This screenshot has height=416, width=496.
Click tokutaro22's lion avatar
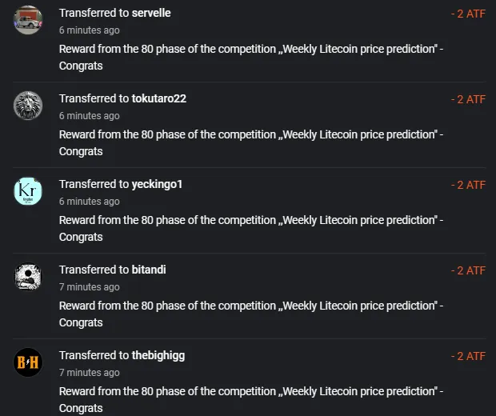pos(28,106)
